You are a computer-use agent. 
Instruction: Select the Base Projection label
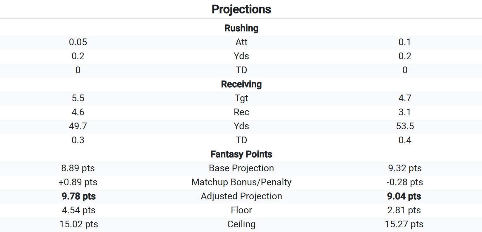coord(241,168)
